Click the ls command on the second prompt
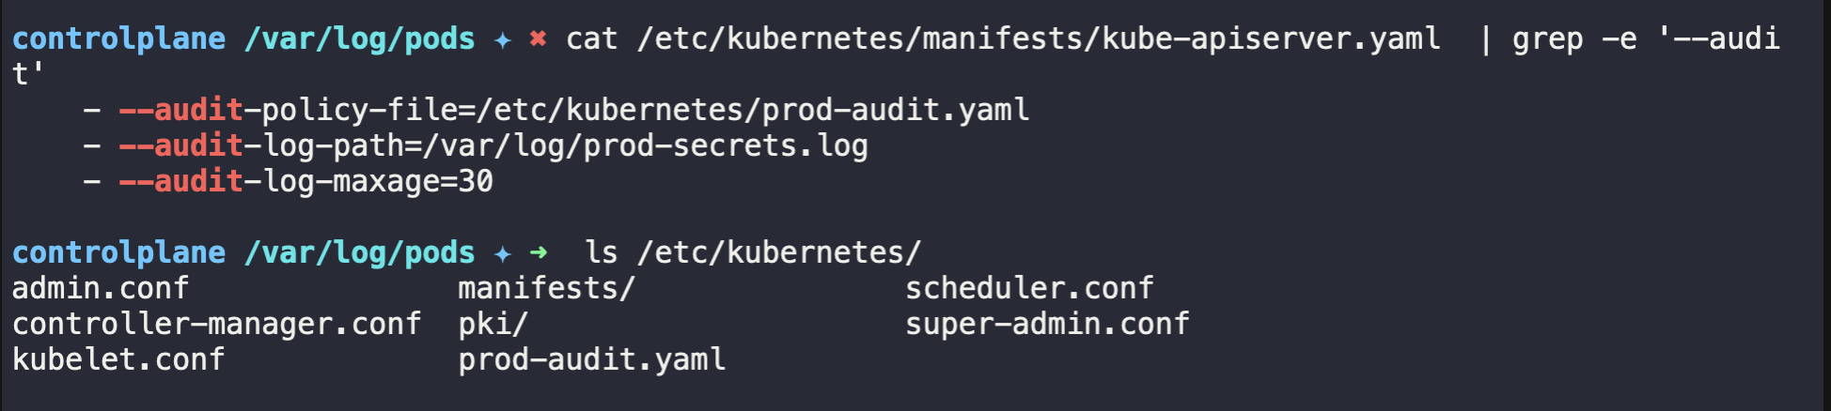 coord(601,253)
